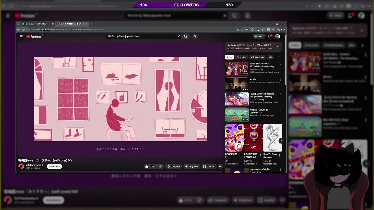
Task: Open the YouTube hamburger guide menu
Action: coord(21,36)
